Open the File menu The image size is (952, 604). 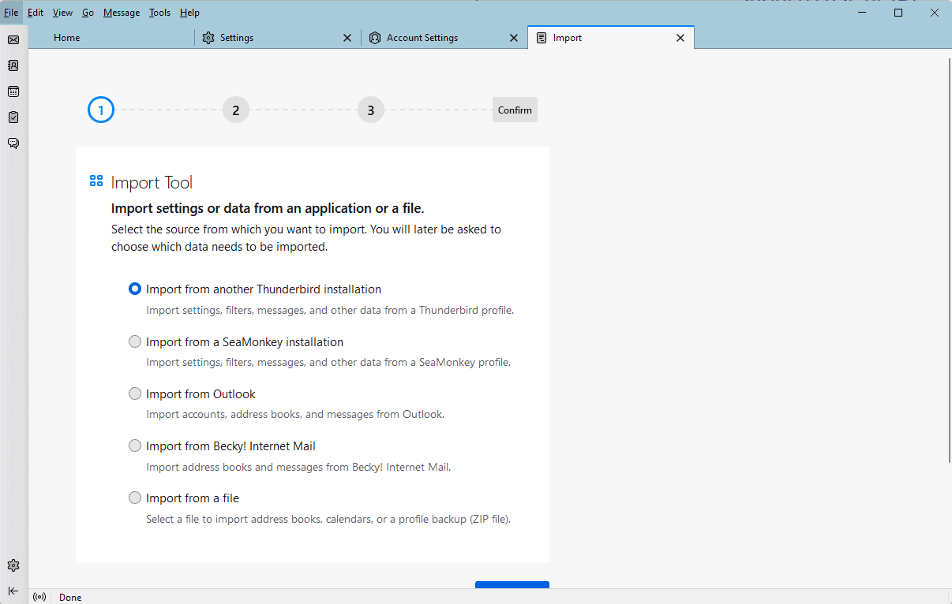click(x=11, y=13)
